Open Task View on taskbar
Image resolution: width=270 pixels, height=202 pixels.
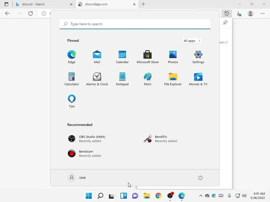point(112,196)
